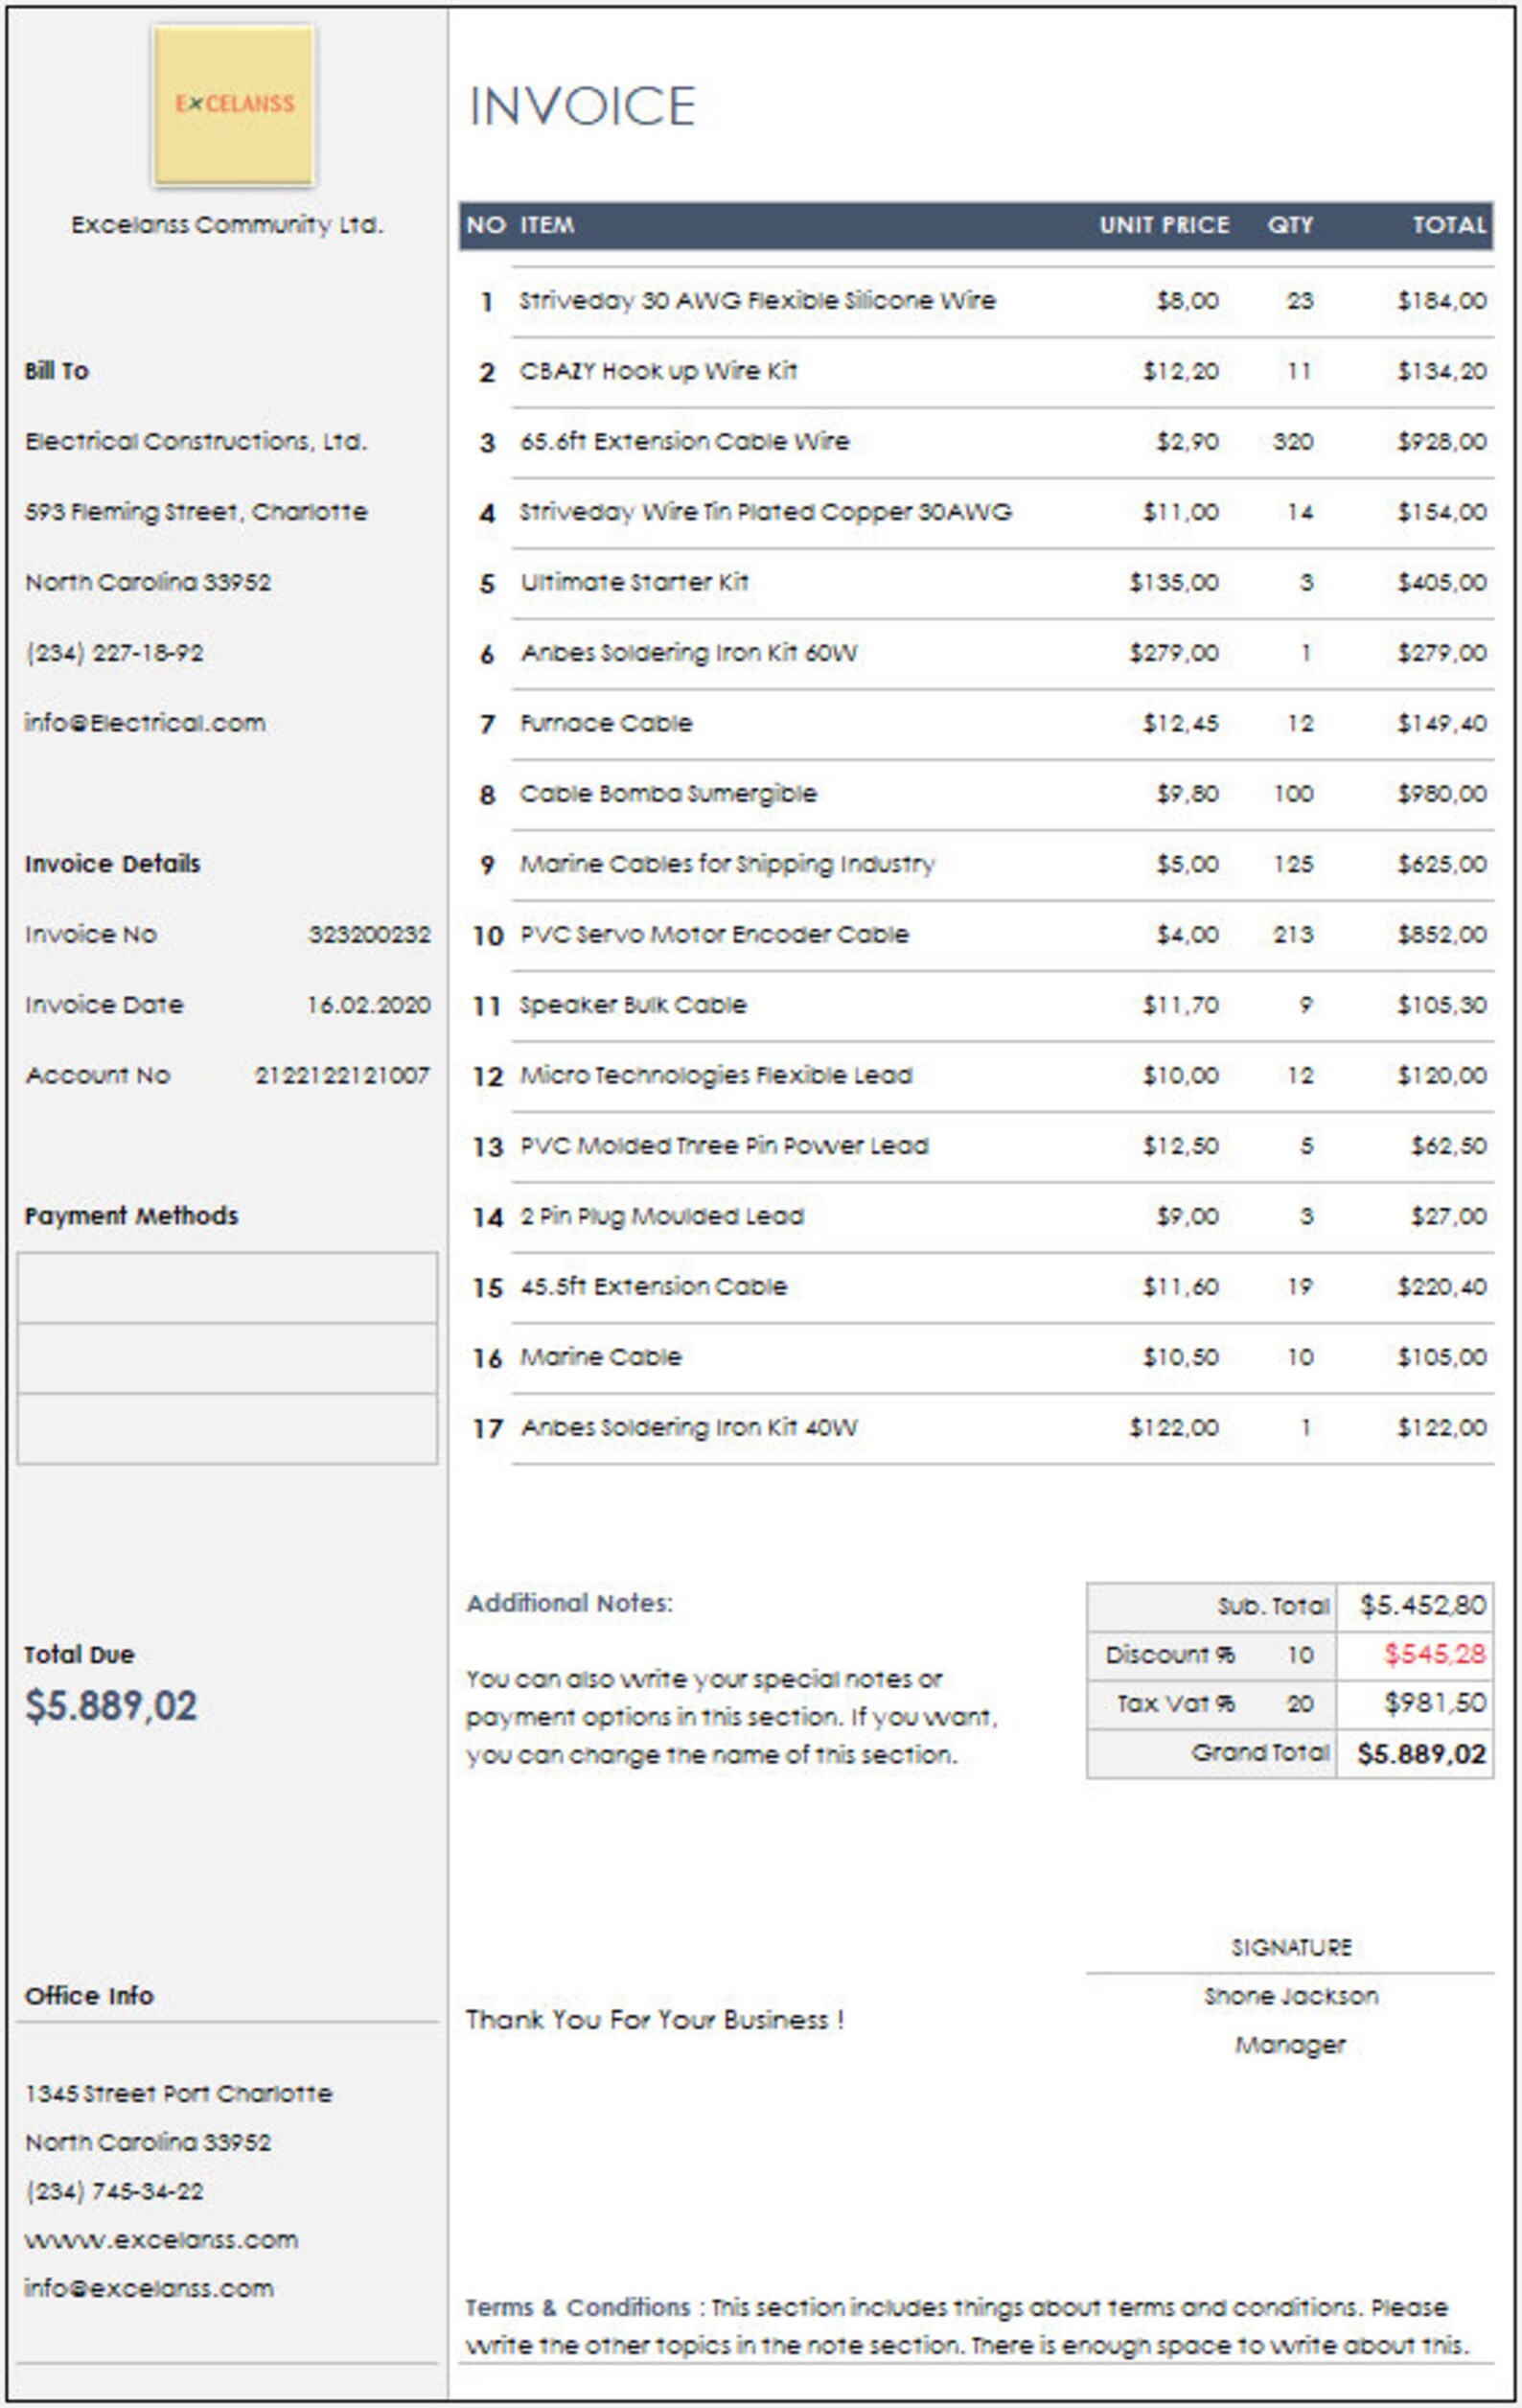Click 'PVC Servo Motor Encoder Cable' item
This screenshot has width=1522, height=2408.
(714, 934)
